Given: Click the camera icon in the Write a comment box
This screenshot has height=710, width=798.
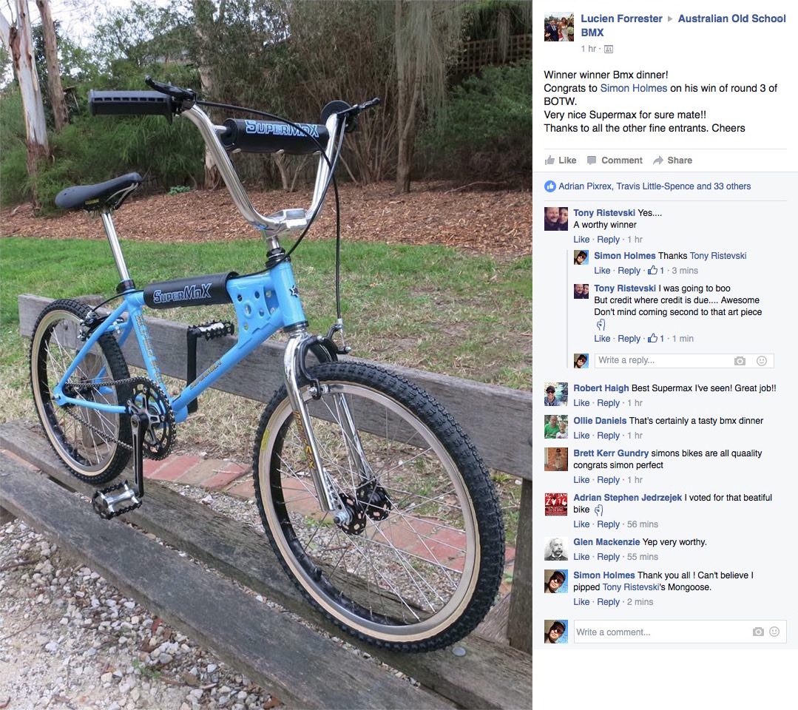Looking at the screenshot, I should click(758, 632).
